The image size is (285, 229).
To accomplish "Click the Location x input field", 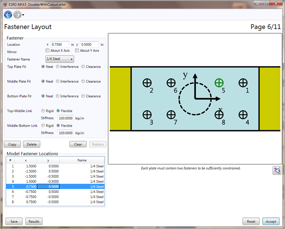I will pyautogui.click(x=60, y=44).
